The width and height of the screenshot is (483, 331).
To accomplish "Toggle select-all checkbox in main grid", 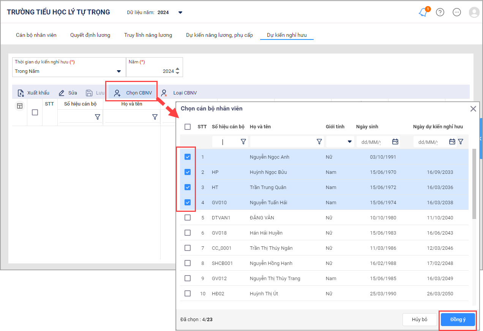I will pyautogui.click(x=35, y=112).
